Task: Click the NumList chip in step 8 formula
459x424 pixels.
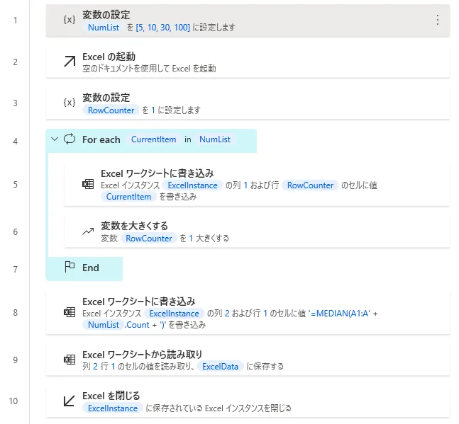Action: pos(102,325)
